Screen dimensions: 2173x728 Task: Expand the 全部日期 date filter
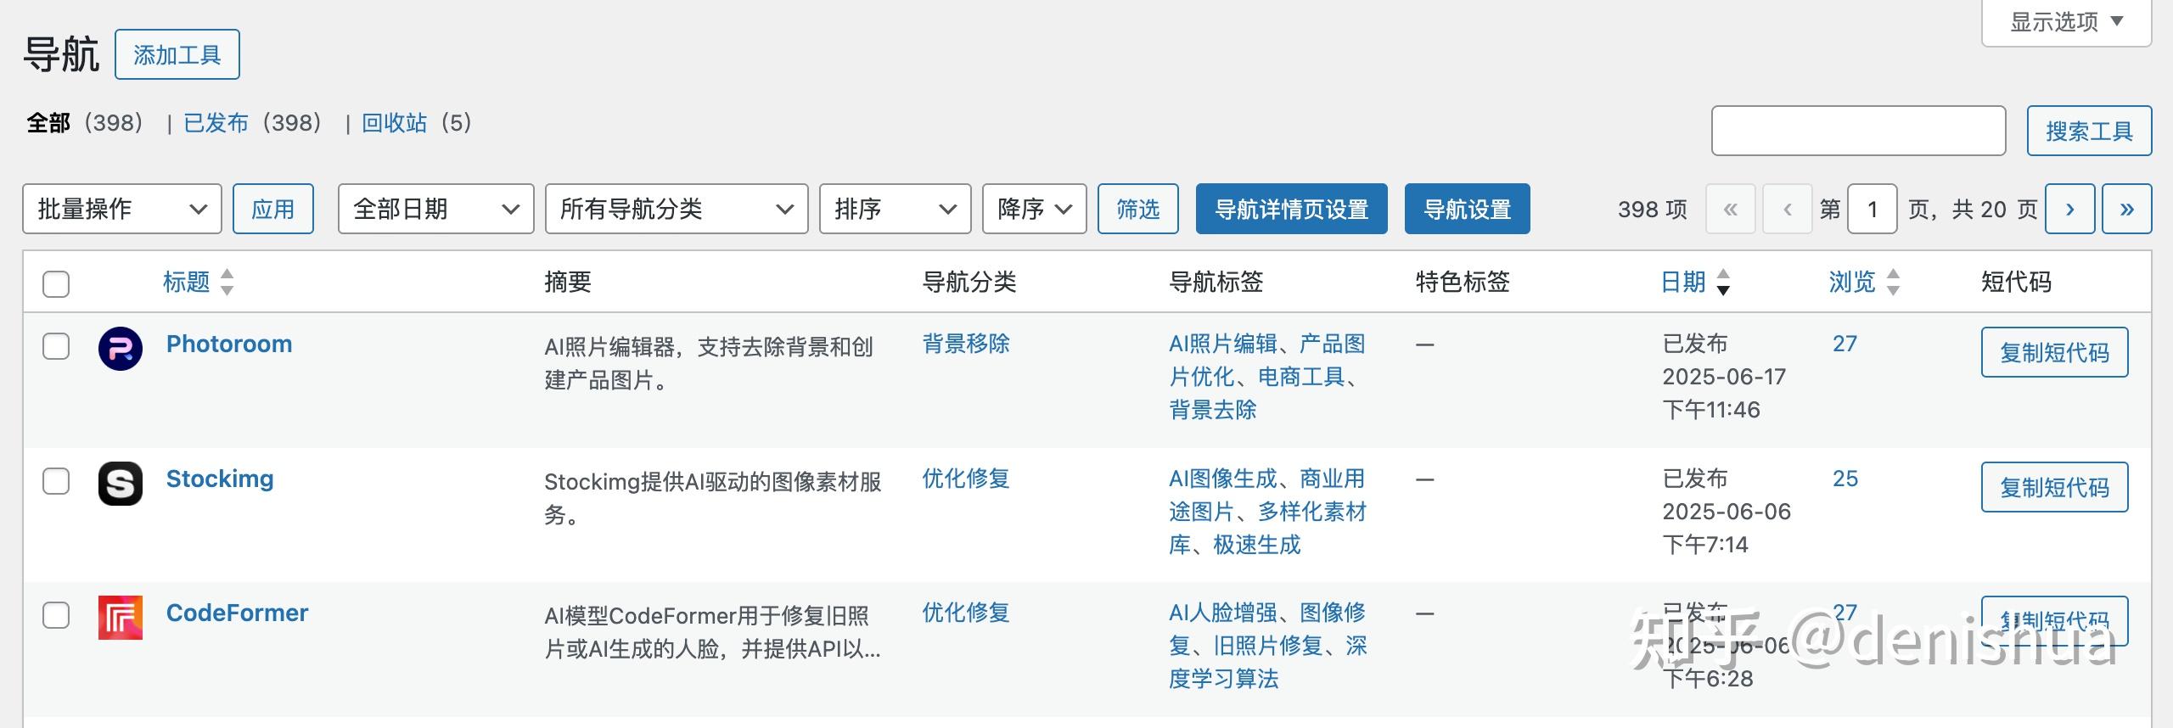pos(435,209)
